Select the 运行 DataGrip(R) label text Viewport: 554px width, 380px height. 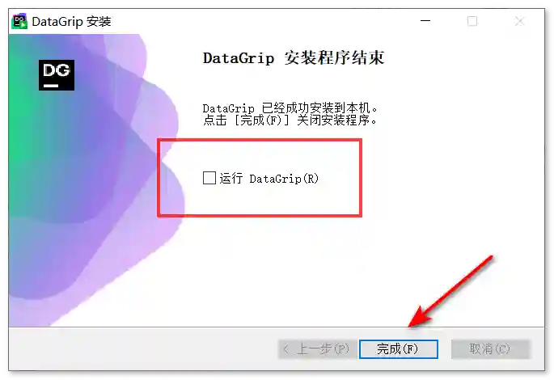[269, 179]
